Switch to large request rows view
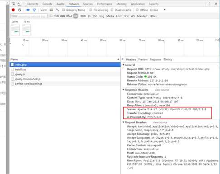This screenshot has height=174, width=220. tap(51, 10)
